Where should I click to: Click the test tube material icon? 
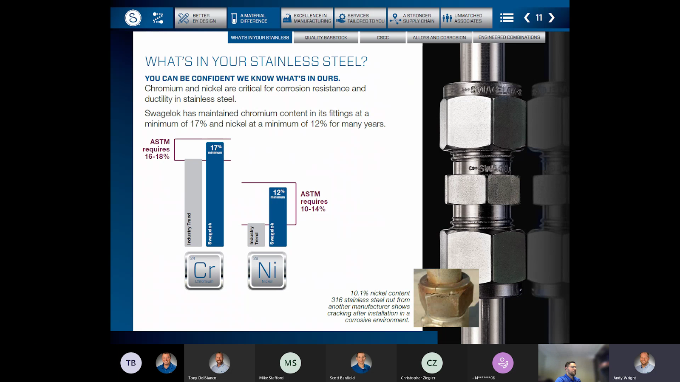[x=234, y=18]
